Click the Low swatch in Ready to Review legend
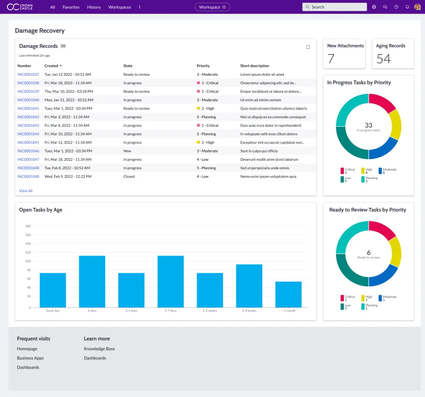This screenshot has height=397, width=425. [342, 307]
